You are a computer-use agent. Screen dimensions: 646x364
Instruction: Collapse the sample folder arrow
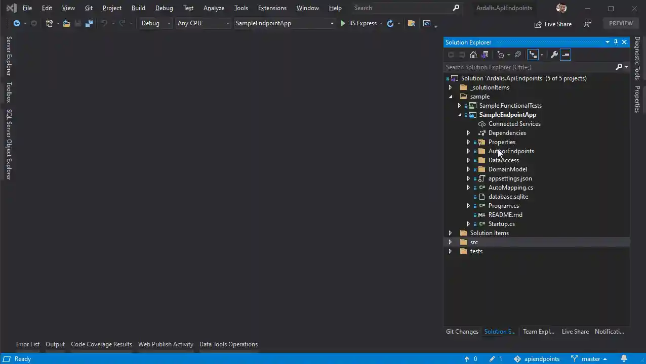click(x=451, y=97)
